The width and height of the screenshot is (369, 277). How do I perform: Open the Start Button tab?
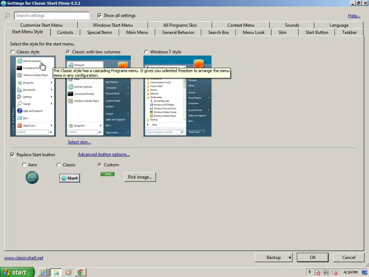tap(317, 32)
